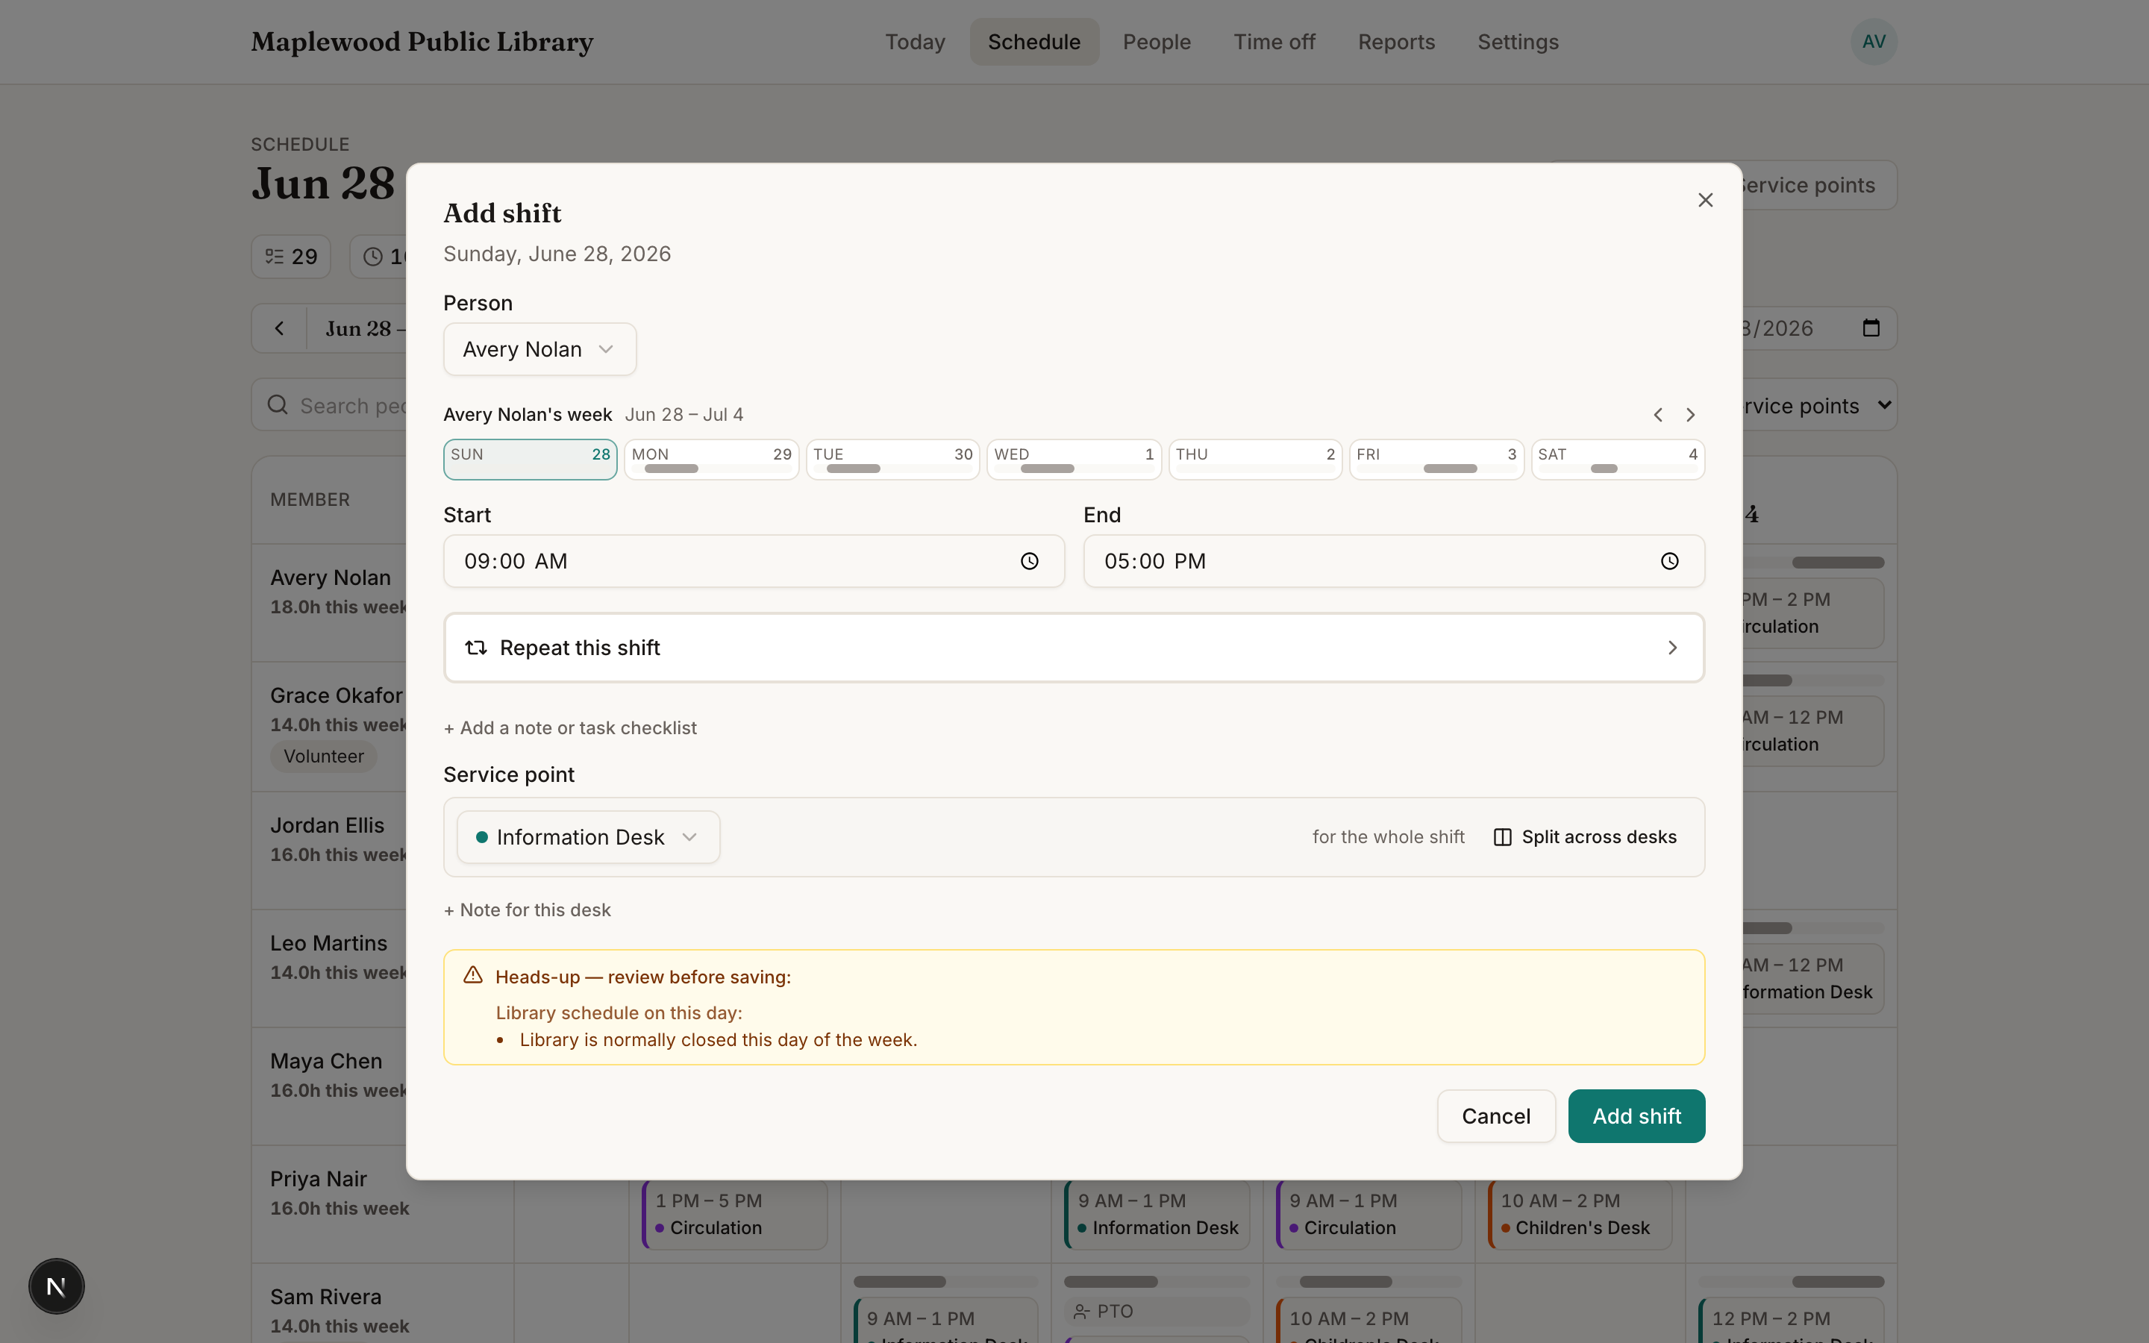The image size is (2149, 1343).
Task: Select SUN 28 day chip
Action: point(530,459)
